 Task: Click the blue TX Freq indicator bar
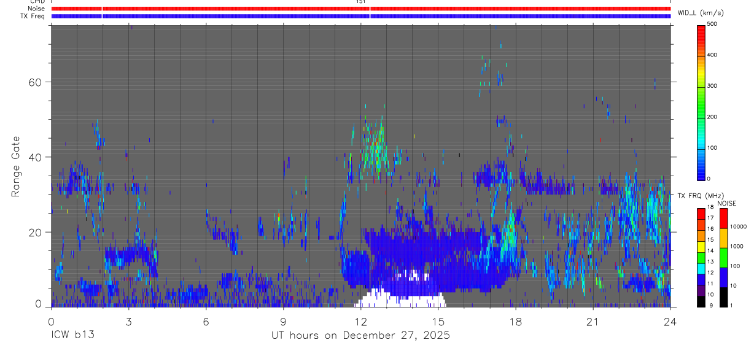click(x=361, y=16)
